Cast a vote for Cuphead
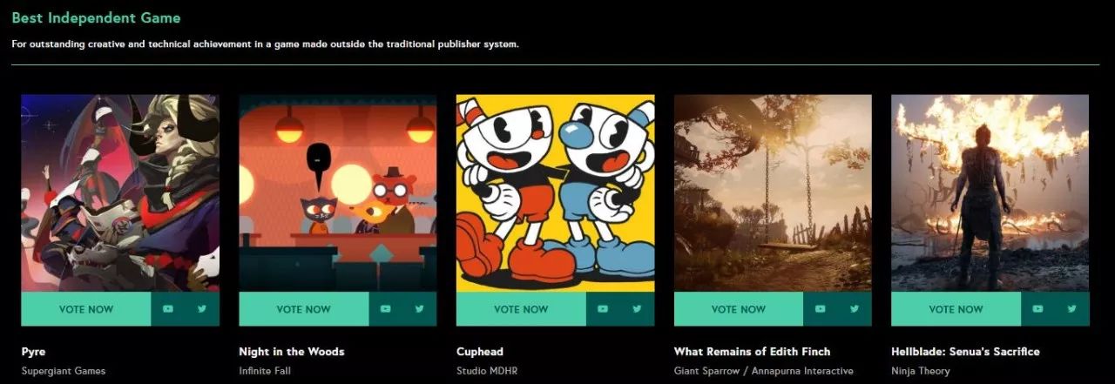 click(521, 309)
